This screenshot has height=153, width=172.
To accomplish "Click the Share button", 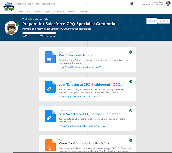I will [152, 21].
